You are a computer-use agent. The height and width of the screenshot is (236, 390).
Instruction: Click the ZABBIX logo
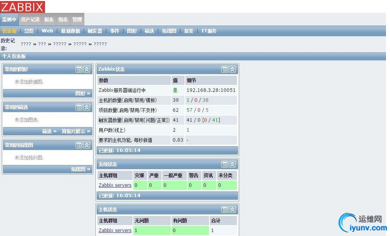pyautogui.click(x=22, y=6)
